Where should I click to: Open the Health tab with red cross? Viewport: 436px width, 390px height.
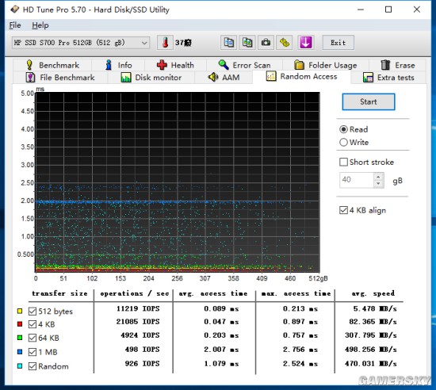(175, 65)
